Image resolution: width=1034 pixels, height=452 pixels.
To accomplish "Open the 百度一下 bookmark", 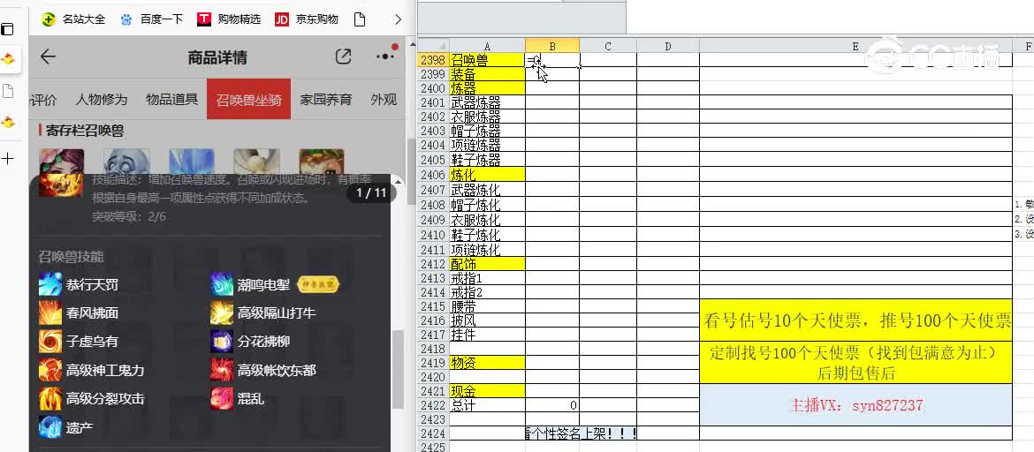I will (x=152, y=19).
